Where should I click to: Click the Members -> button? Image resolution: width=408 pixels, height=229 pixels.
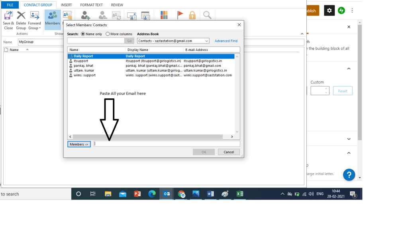(79, 144)
